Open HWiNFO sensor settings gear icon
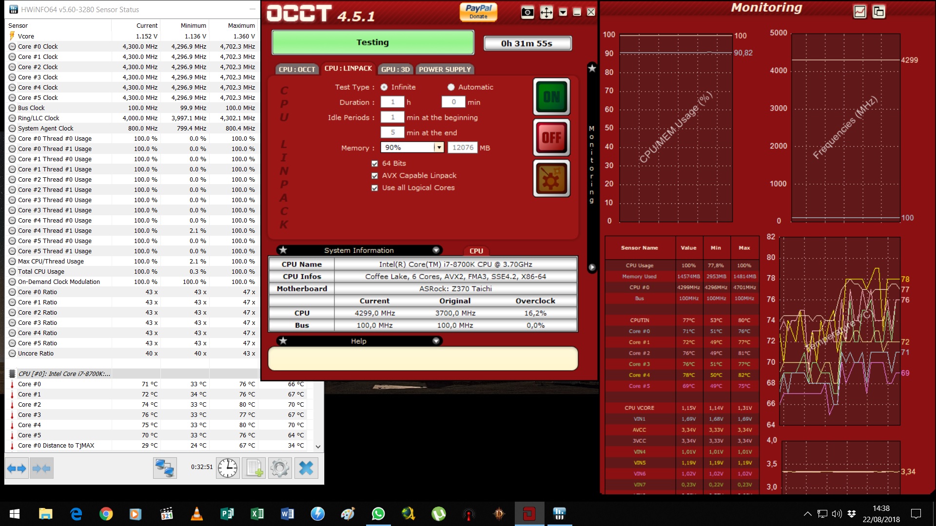 coord(280,469)
